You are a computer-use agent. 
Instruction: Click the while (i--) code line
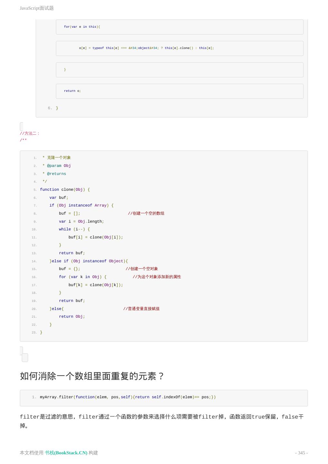tap(74, 229)
